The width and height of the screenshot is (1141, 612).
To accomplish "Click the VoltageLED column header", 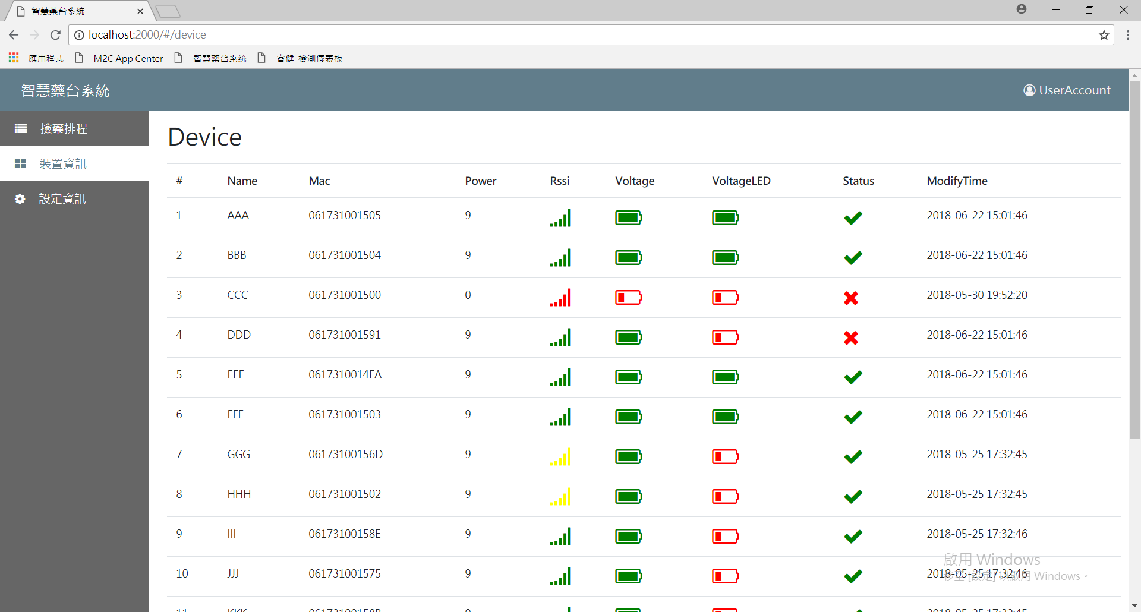I will click(741, 181).
